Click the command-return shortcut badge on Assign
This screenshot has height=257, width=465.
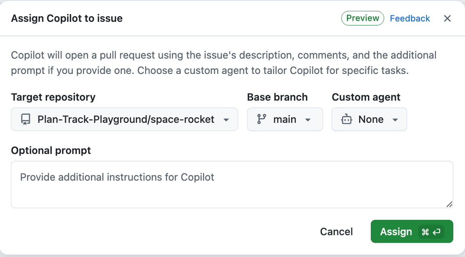[429, 232]
